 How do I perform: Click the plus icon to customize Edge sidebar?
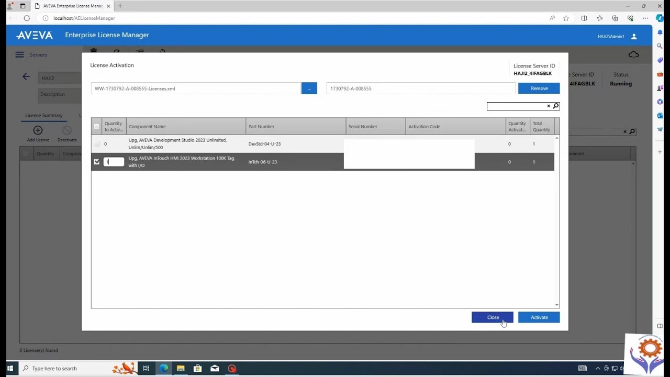tap(660, 151)
